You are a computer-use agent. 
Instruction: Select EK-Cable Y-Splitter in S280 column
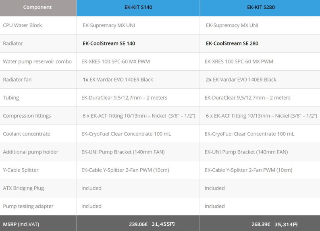(249, 170)
